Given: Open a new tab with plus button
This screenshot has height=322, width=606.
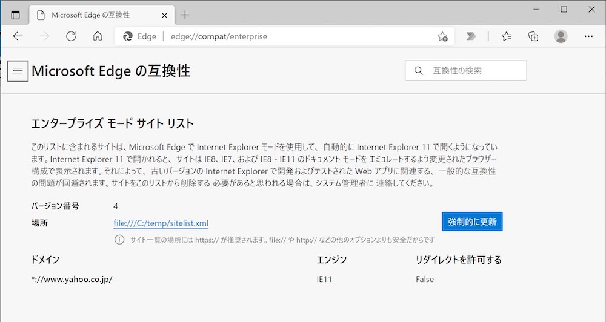Looking at the screenshot, I should tap(185, 15).
